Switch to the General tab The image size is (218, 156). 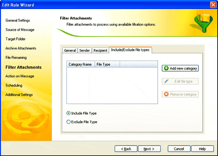pos(70,51)
